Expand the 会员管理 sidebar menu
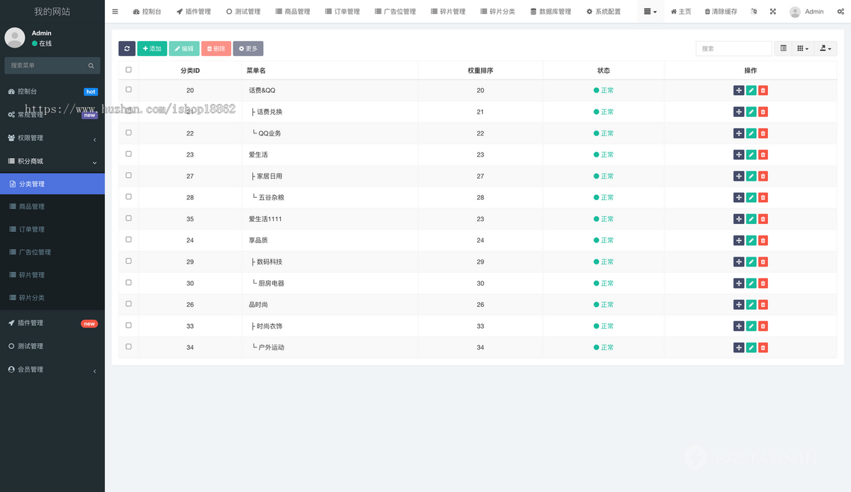Screen dimensions: 851x492 tap(52, 370)
